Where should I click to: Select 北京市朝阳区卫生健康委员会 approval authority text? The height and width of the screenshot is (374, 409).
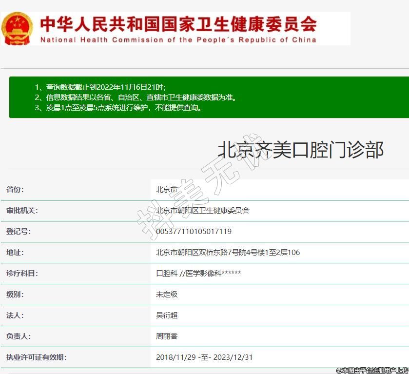tap(202, 211)
